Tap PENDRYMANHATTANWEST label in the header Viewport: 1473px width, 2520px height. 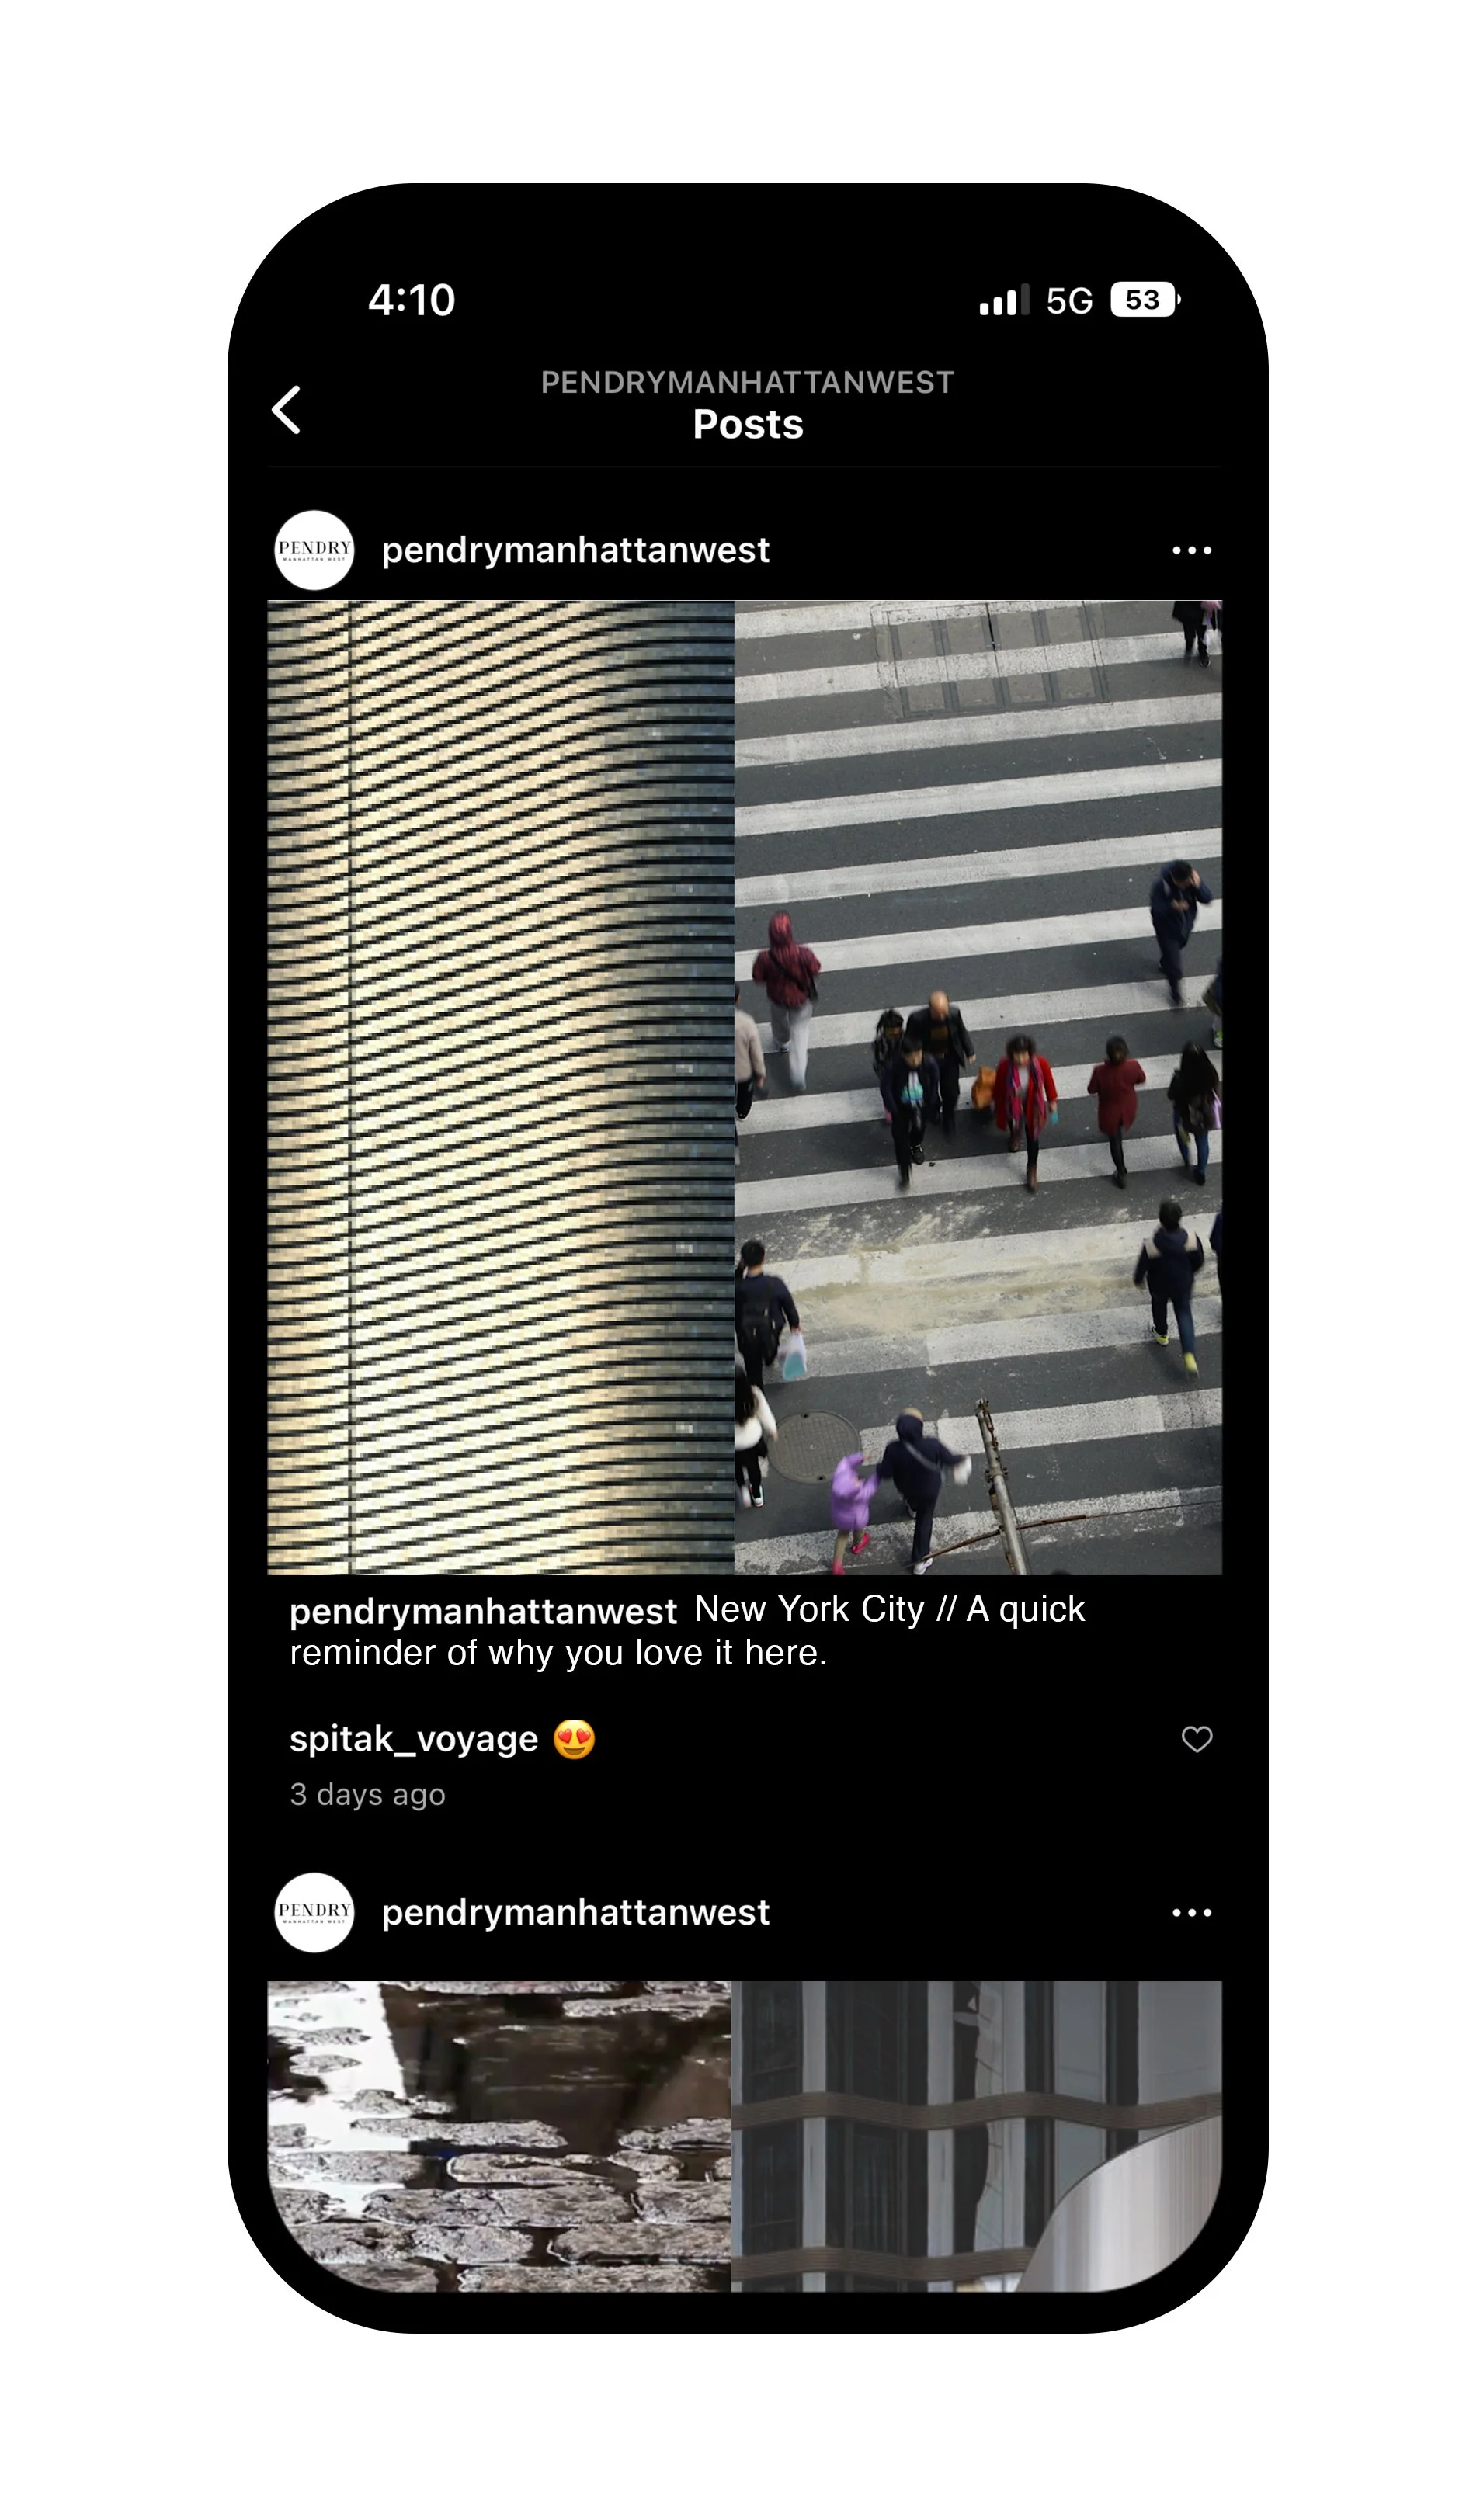click(x=748, y=382)
